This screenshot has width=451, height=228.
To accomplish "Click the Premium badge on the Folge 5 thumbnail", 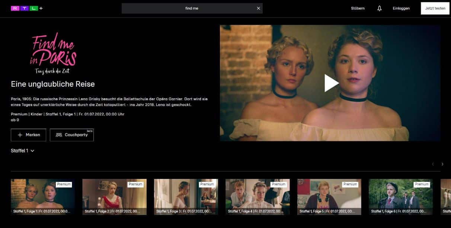I will tap(350, 184).
